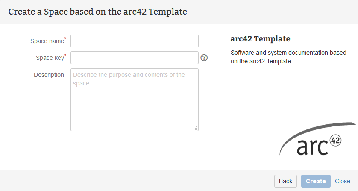
Task: Click the placeholder text in Description box
Action: tap(129, 79)
